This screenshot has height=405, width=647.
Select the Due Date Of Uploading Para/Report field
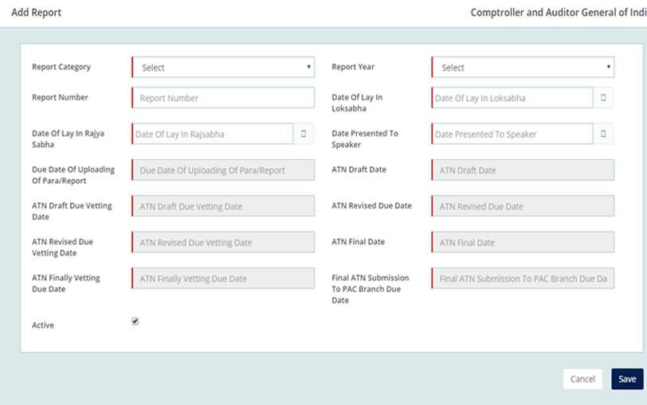coord(223,170)
